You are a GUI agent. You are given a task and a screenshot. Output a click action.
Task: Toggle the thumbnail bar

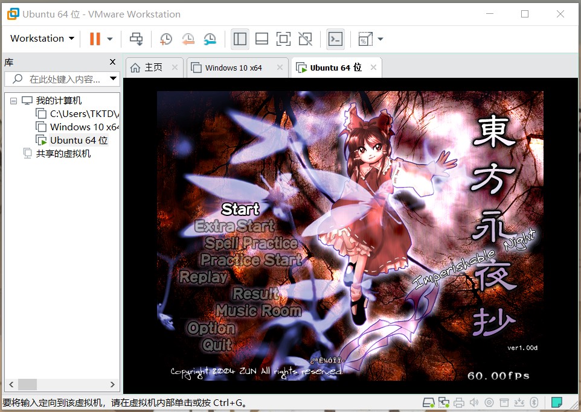coord(262,38)
